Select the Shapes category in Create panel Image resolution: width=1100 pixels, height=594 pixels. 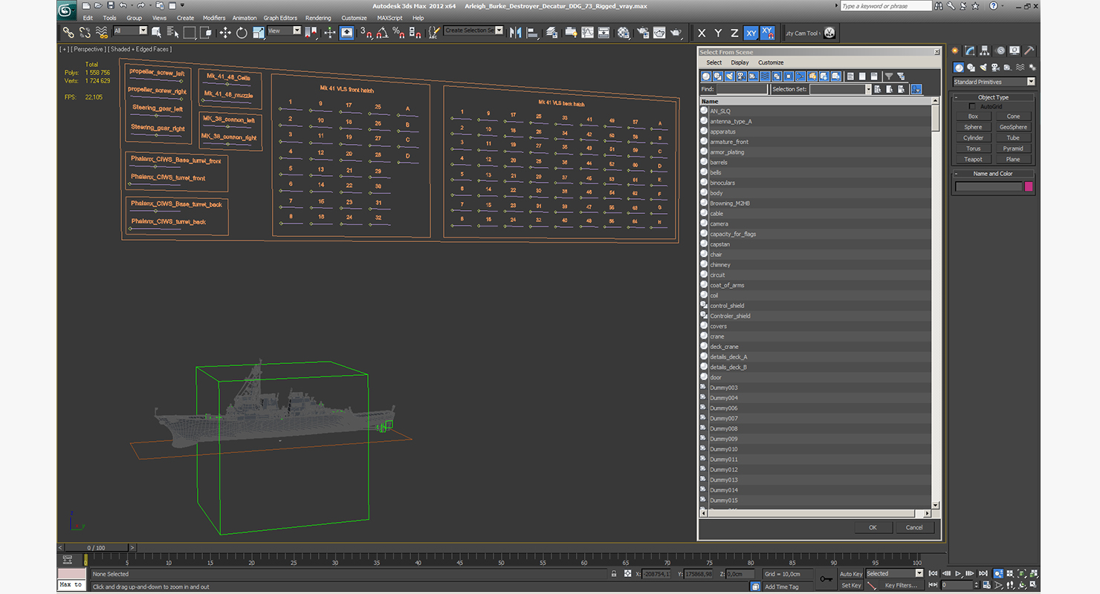971,68
